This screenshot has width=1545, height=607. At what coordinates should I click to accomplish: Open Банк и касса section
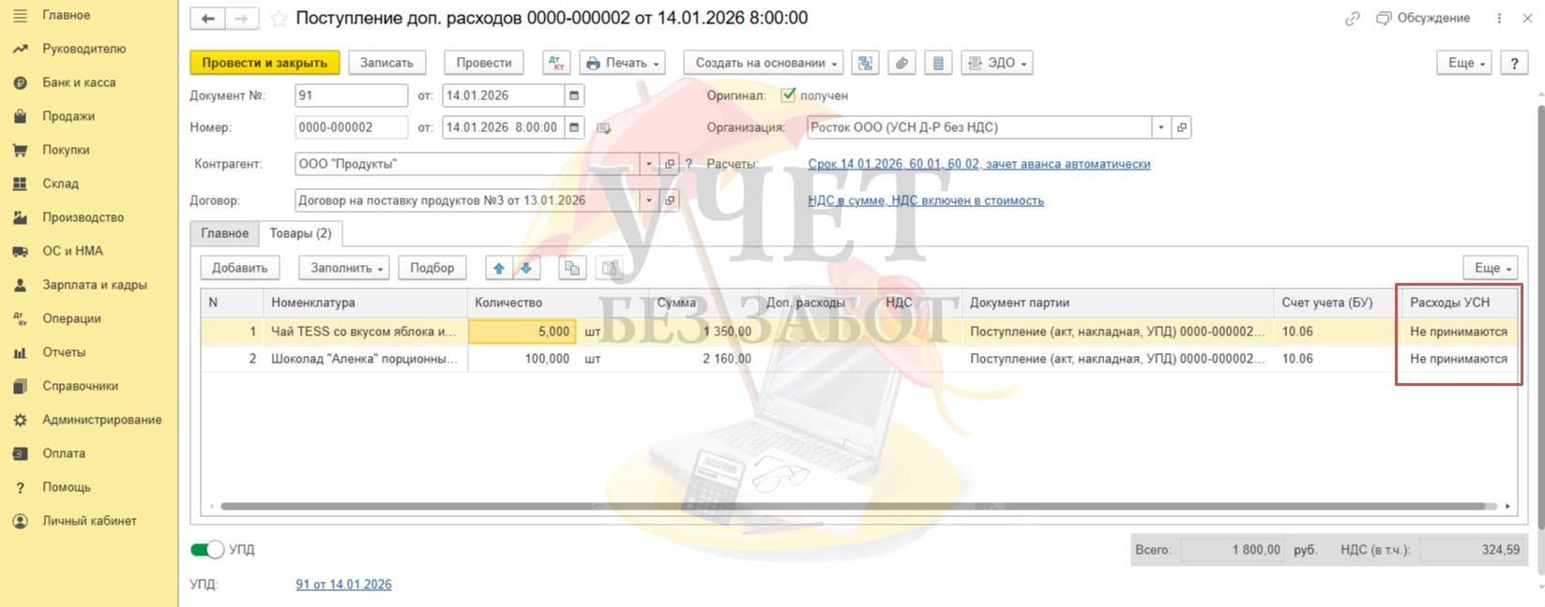tap(79, 82)
